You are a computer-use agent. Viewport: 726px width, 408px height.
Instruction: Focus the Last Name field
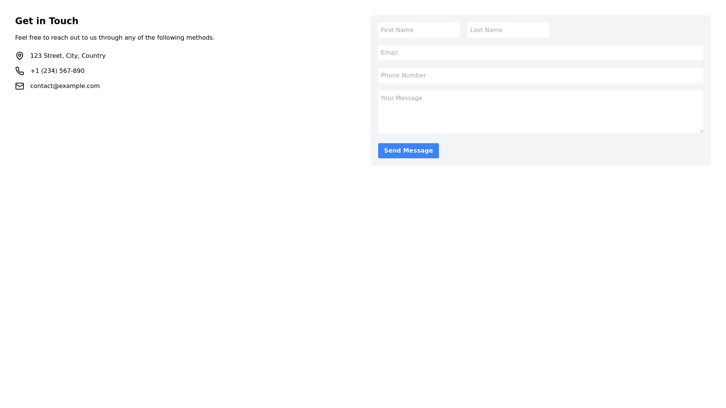508,30
